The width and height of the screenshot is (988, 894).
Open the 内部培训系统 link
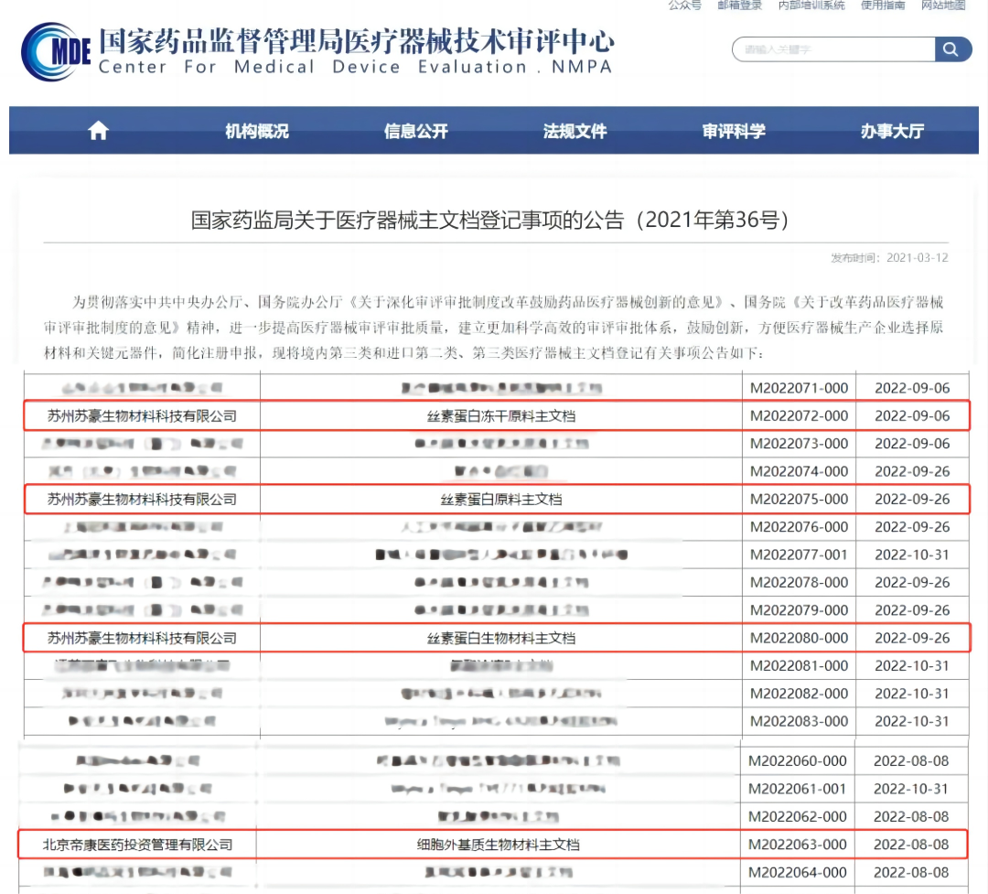[x=811, y=5]
